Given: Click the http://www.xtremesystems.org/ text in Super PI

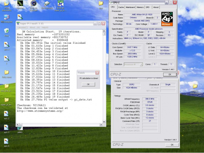Looking at the screenshot, I should pos(40,111).
